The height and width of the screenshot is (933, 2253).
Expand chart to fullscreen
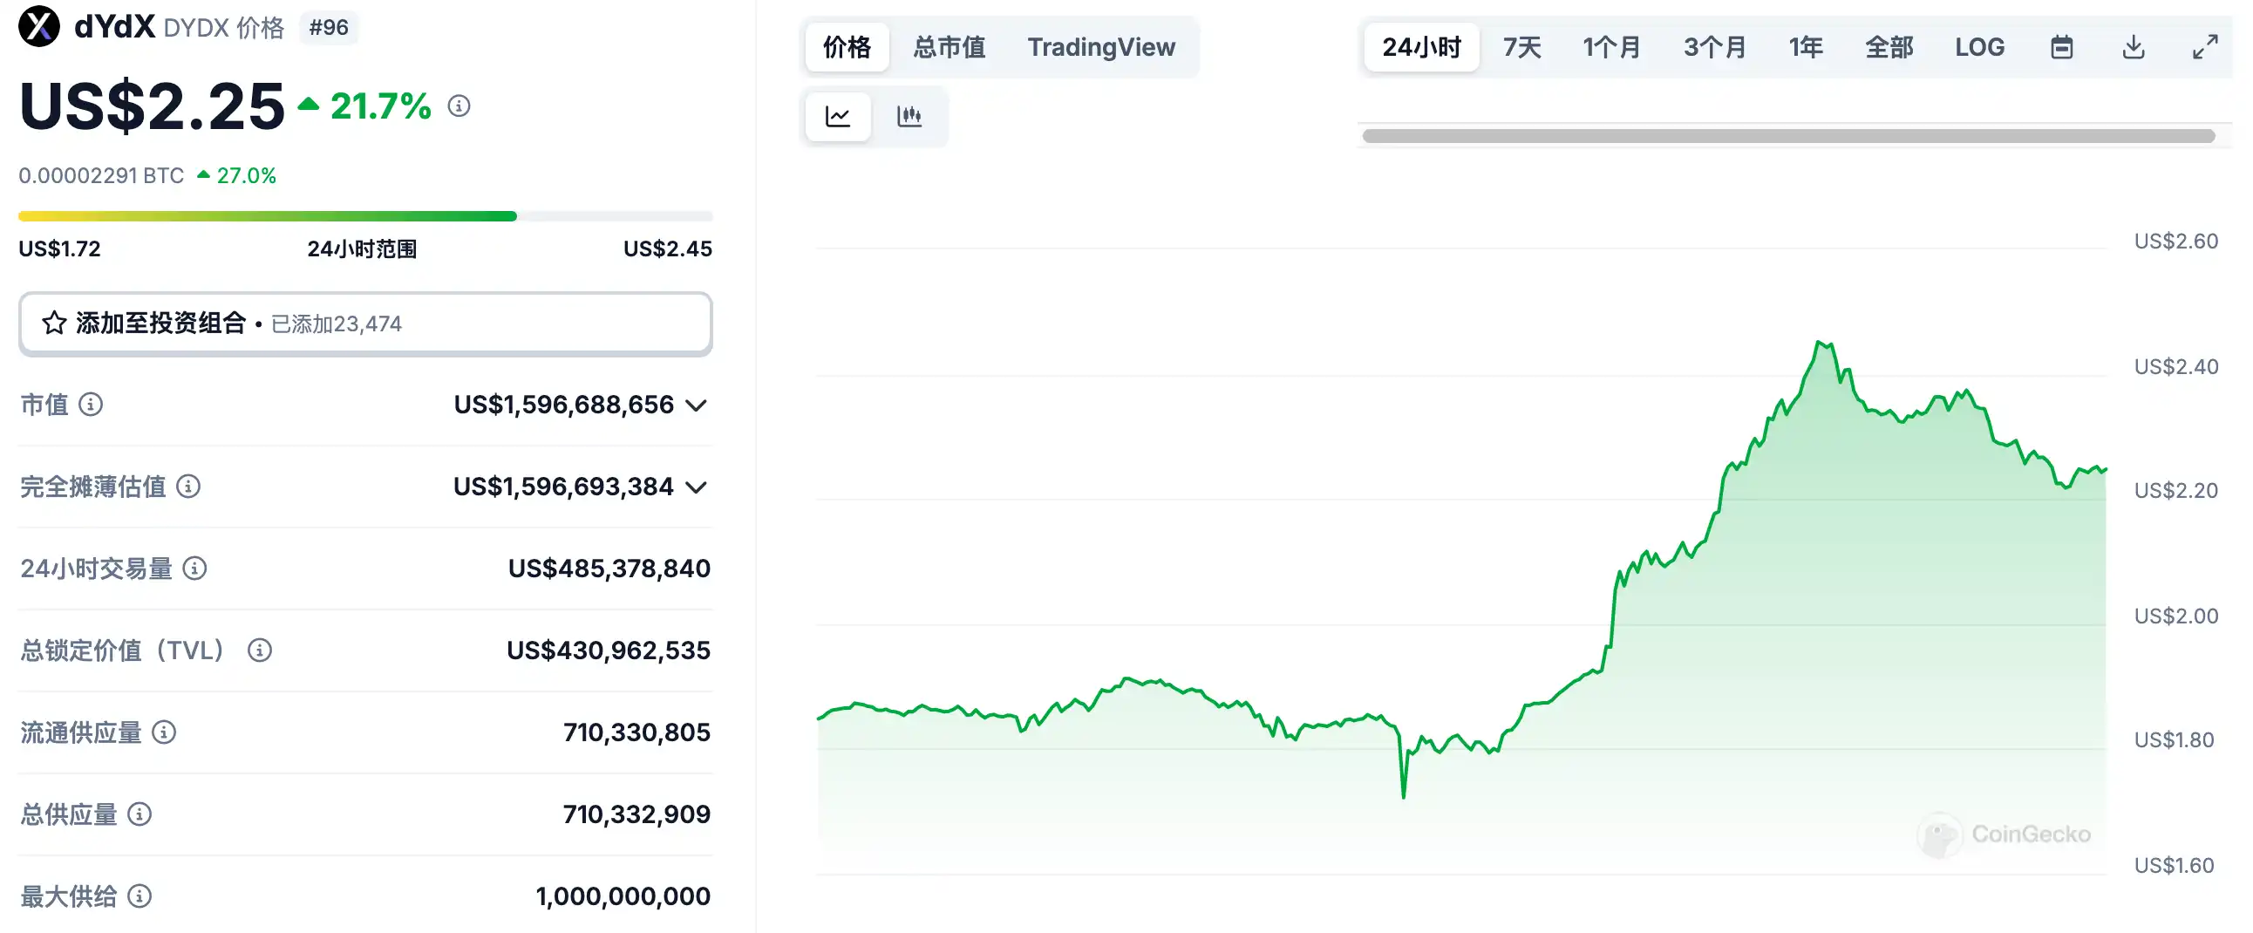click(x=2205, y=47)
